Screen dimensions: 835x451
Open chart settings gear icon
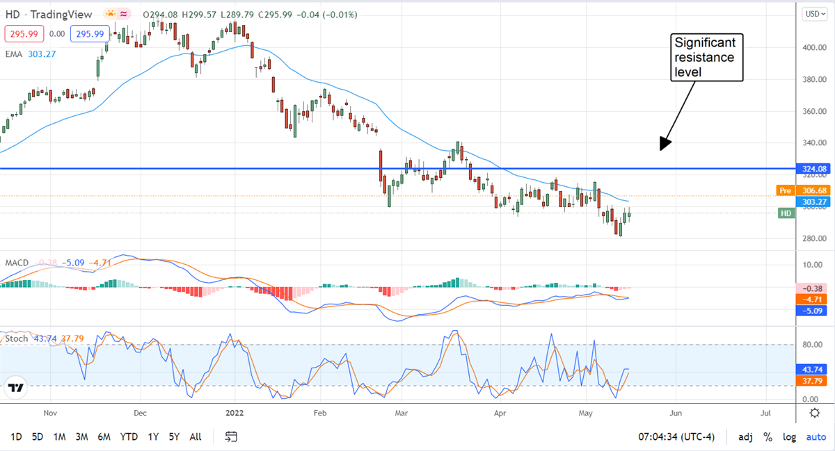point(815,413)
